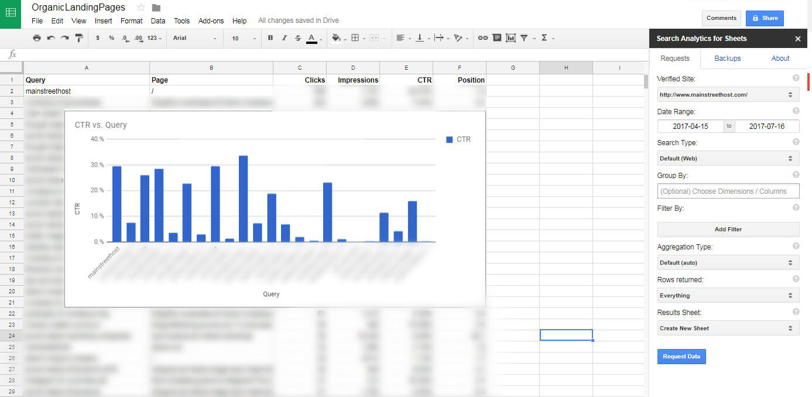Insert a link via toolbar icon
Screen dimensions: 812x397
[483, 38]
